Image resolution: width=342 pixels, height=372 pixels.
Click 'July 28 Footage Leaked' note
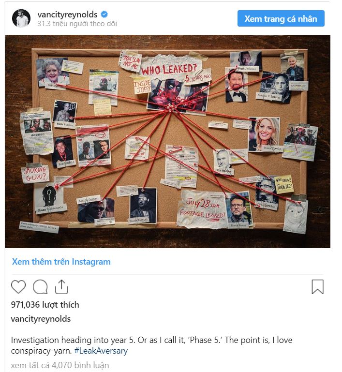[x=202, y=209]
